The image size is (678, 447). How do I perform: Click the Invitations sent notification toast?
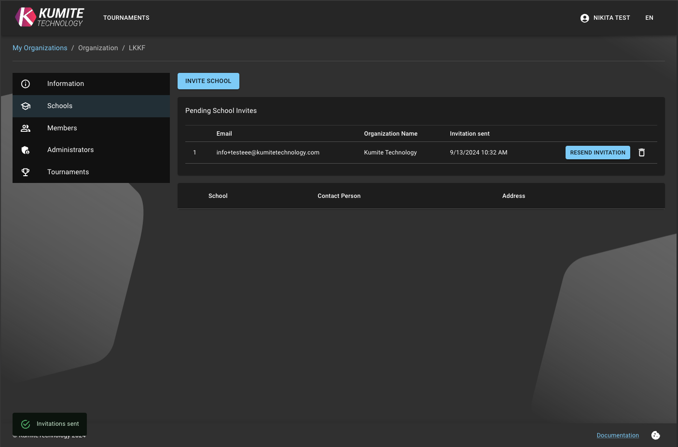click(50, 424)
